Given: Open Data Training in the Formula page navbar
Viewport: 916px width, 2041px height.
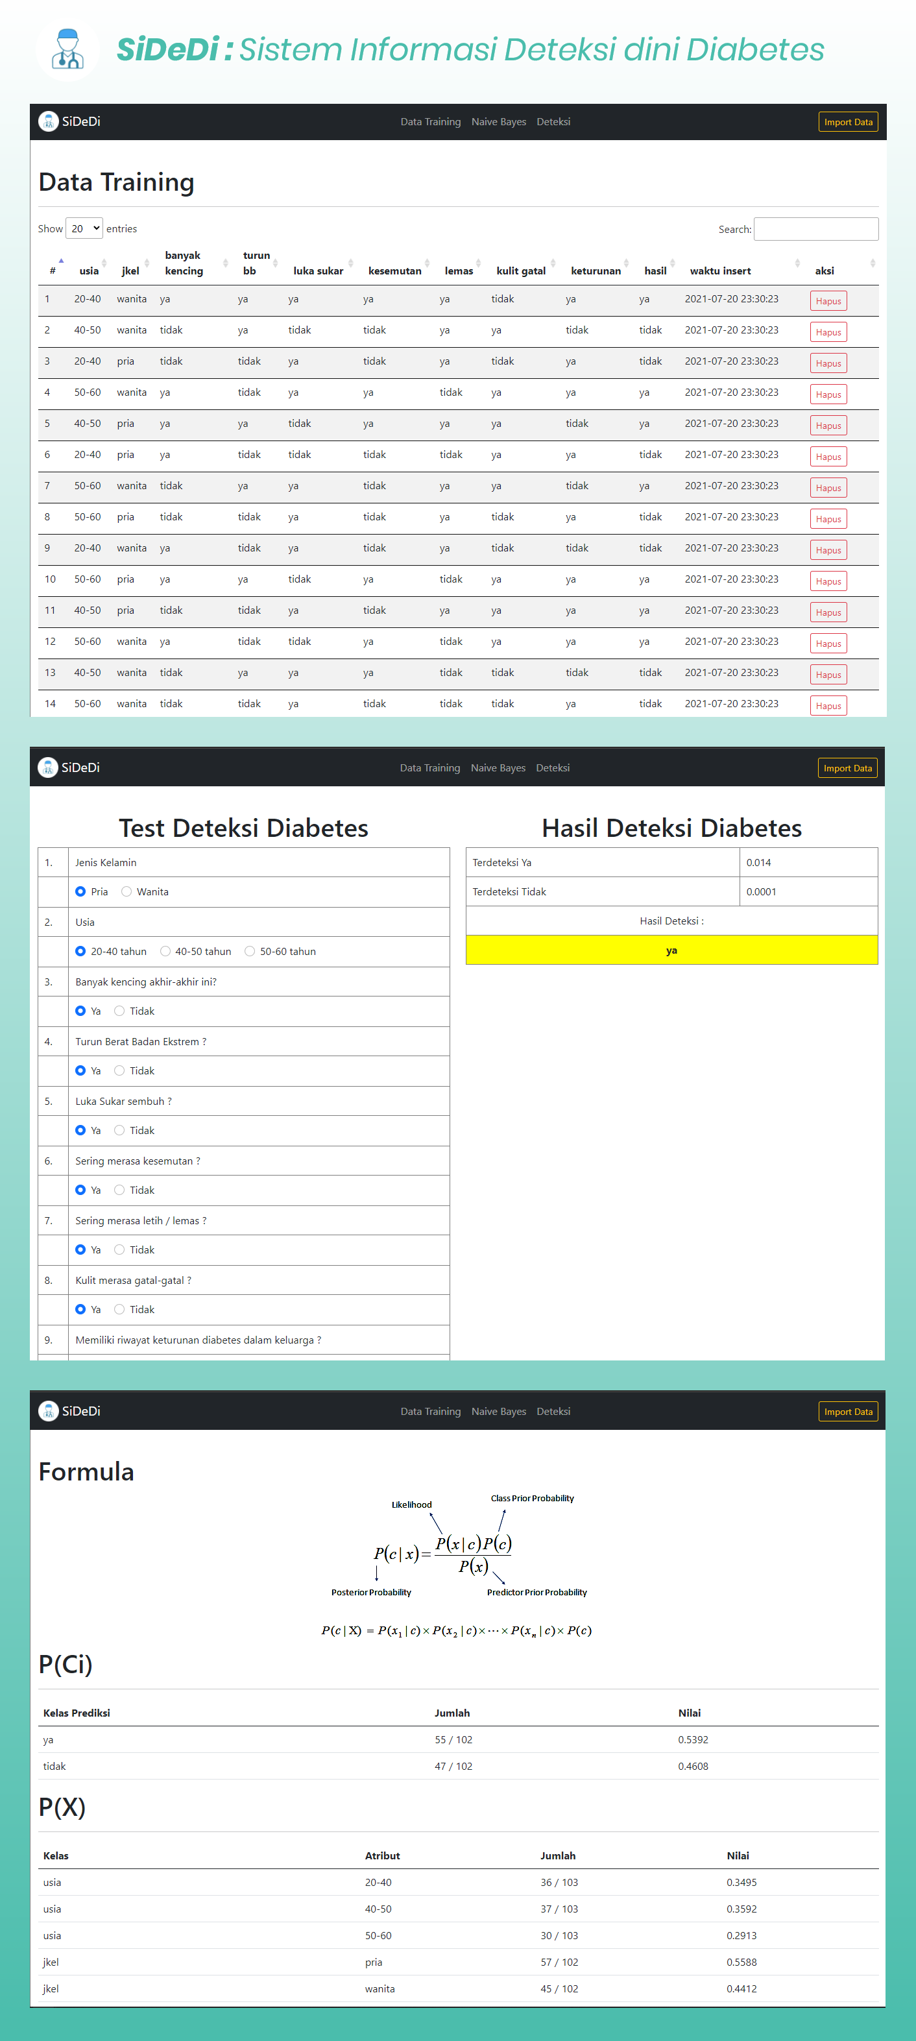Looking at the screenshot, I should pos(430,1411).
